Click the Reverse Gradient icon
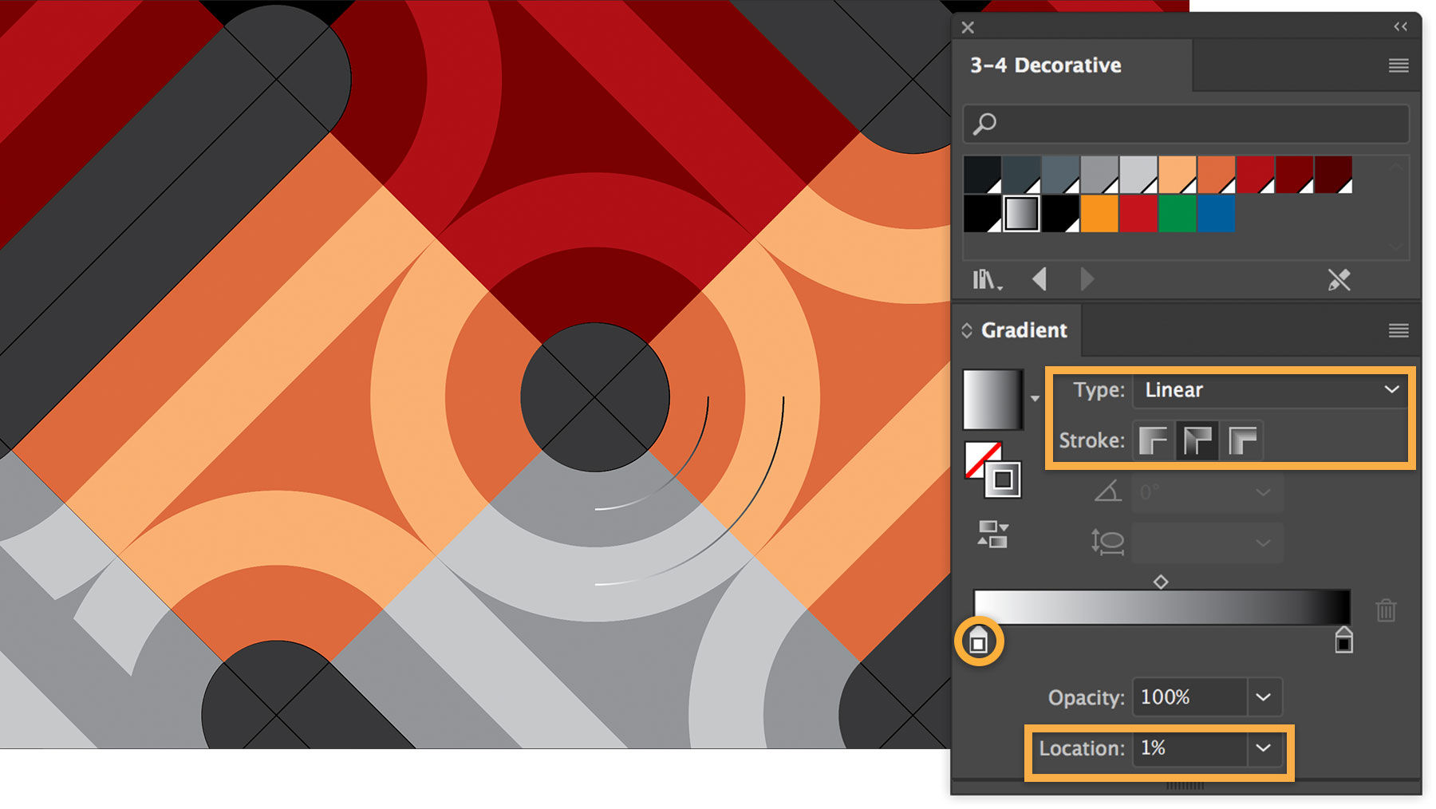The width and height of the screenshot is (1436, 809). tap(992, 535)
